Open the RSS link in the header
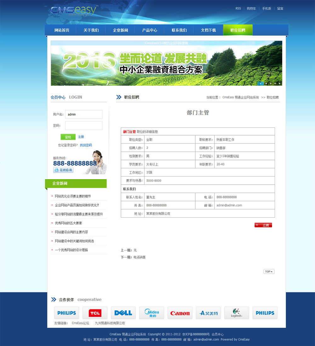Screen dimensions: 315x346 click(x=238, y=9)
